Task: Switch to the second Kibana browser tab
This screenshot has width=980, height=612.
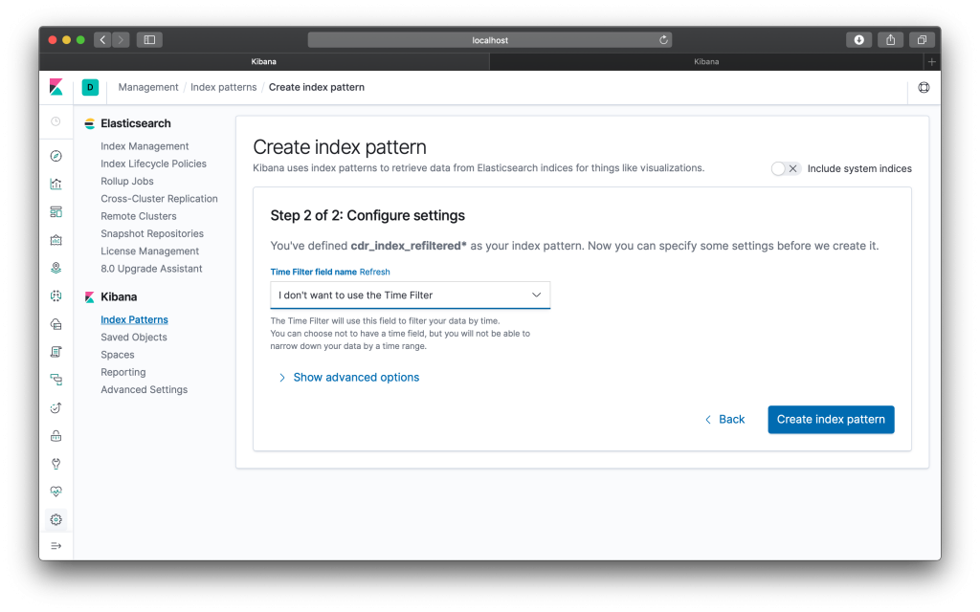Action: [x=706, y=62]
